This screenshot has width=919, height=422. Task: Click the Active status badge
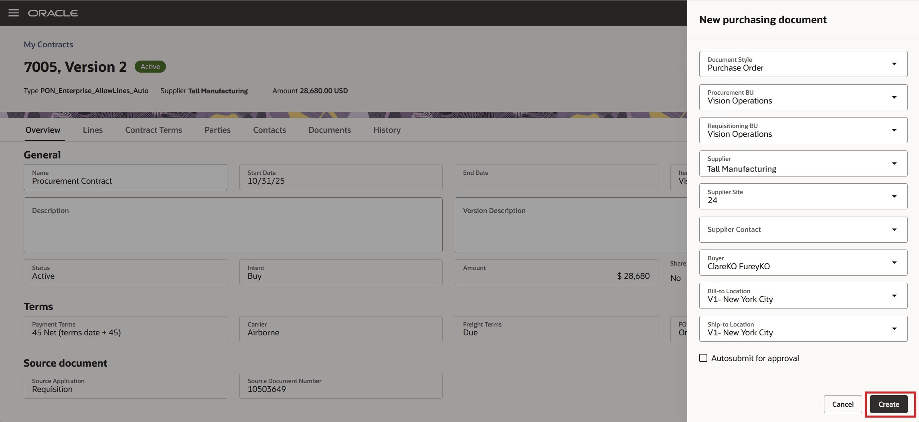(x=150, y=66)
